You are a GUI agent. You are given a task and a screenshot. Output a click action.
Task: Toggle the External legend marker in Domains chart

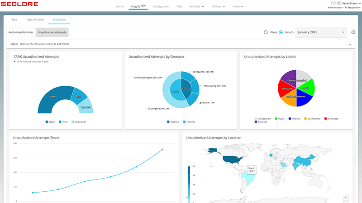point(168,122)
